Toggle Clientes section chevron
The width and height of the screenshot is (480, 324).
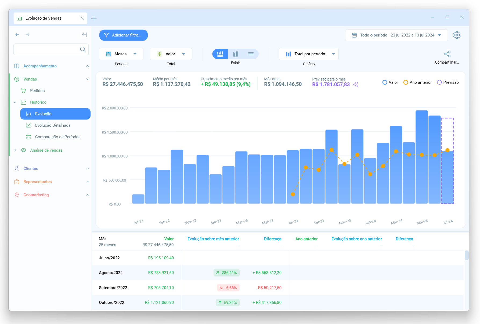pos(88,169)
